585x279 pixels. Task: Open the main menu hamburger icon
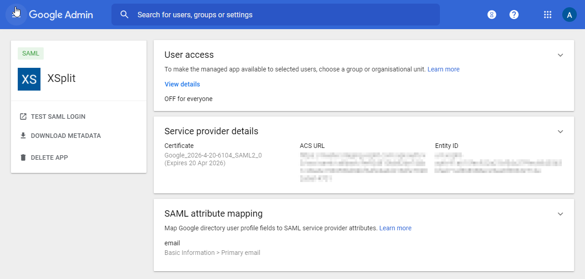[x=16, y=15]
